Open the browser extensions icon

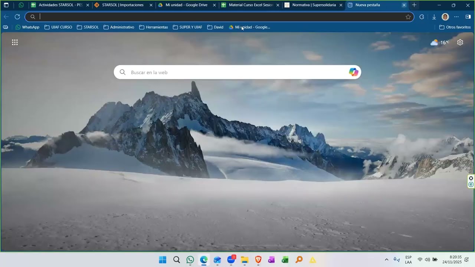[x=422, y=17]
